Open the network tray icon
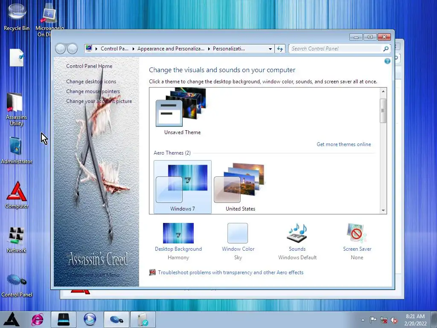The height and width of the screenshot is (328, 437). pyautogui.click(x=384, y=320)
